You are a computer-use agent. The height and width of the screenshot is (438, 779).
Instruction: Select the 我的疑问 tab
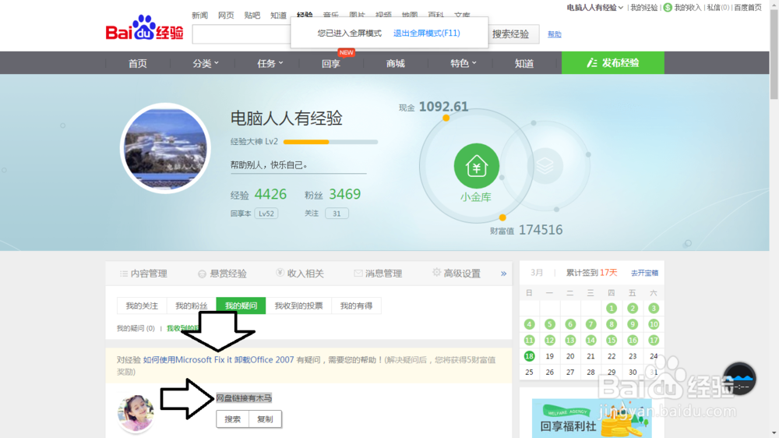(x=241, y=306)
